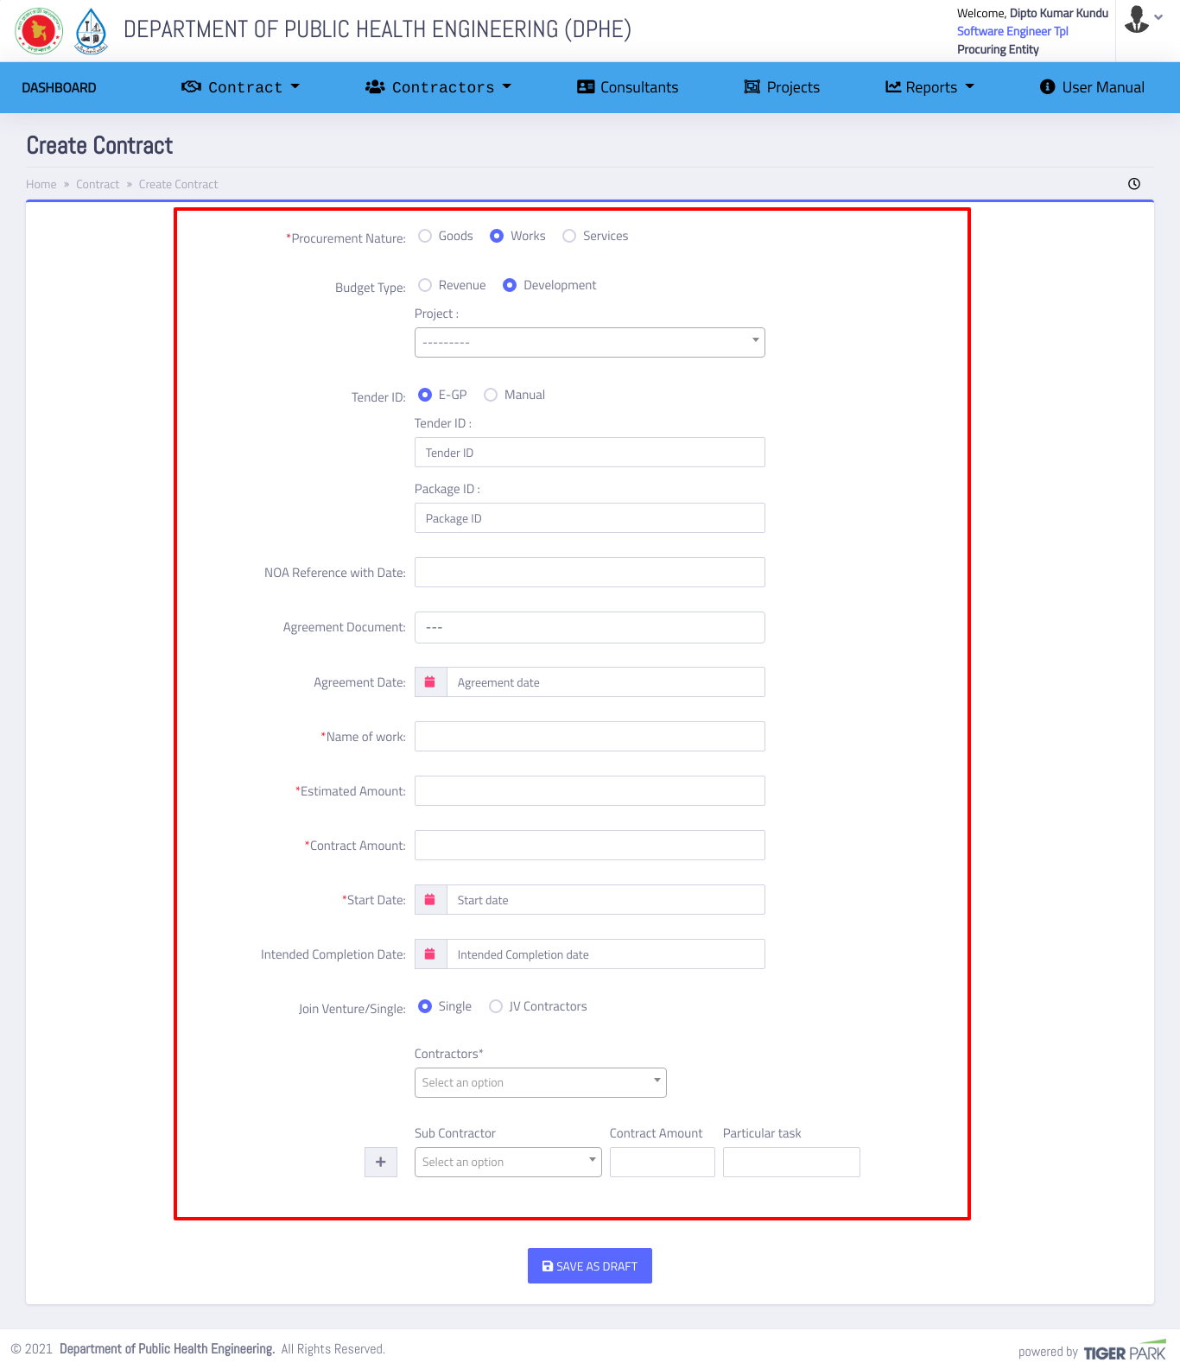Go to Consultants in navigation bar
Image resolution: width=1180 pixels, height=1369 pixels.
click(628, 87)
